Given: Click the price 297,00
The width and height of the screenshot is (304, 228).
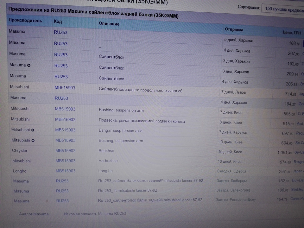Looking at the screenshot, I should point(284,171).
